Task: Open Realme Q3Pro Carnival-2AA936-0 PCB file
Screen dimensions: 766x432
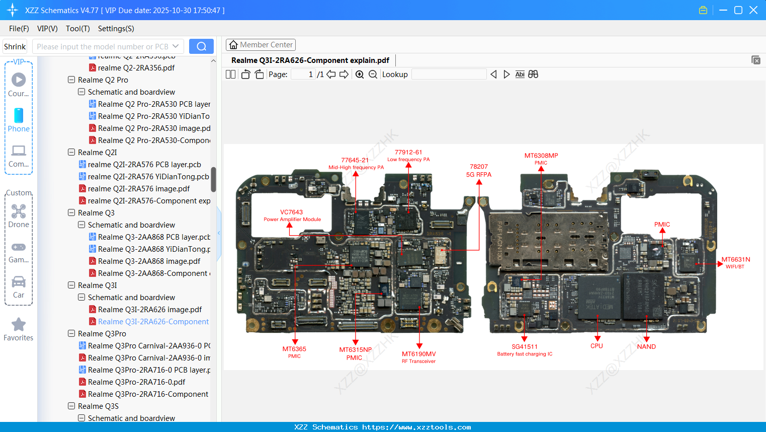Action: click(x=145, y=346)
